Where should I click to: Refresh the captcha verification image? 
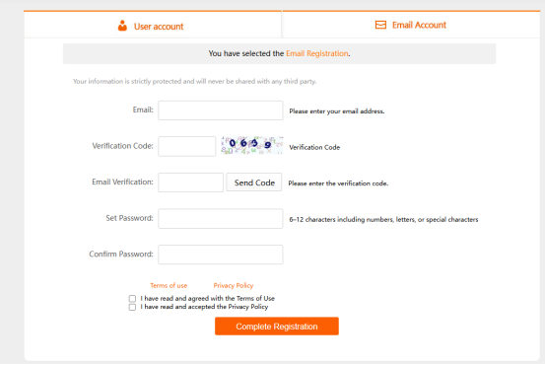[252, 145]
